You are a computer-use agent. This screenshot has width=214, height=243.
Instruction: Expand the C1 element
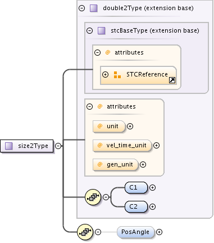[152, 187]
